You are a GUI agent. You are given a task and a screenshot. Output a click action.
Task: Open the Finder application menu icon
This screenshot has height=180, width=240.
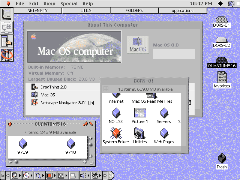(231, 3)
